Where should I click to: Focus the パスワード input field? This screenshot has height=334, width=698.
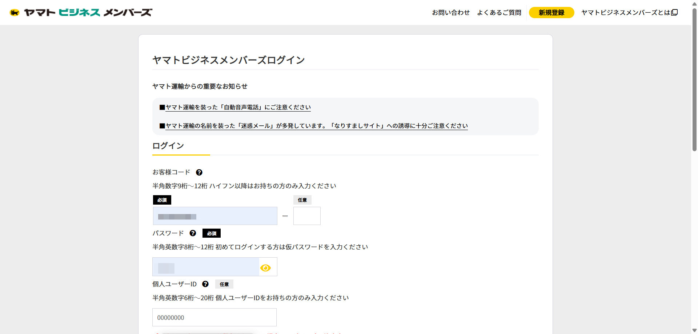[x=206, y=267]
